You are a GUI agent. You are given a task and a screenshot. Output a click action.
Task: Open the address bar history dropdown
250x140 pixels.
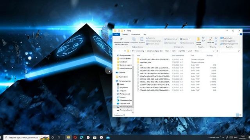click(213, 51)
